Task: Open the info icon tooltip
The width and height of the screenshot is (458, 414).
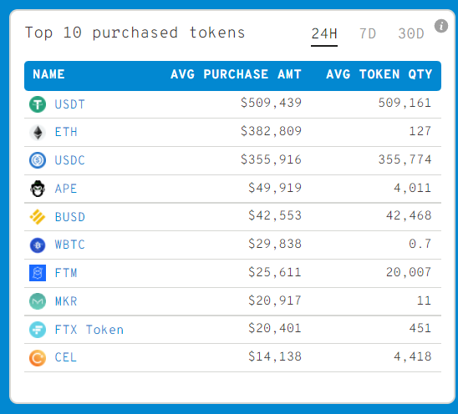Action: coord(441,26)
